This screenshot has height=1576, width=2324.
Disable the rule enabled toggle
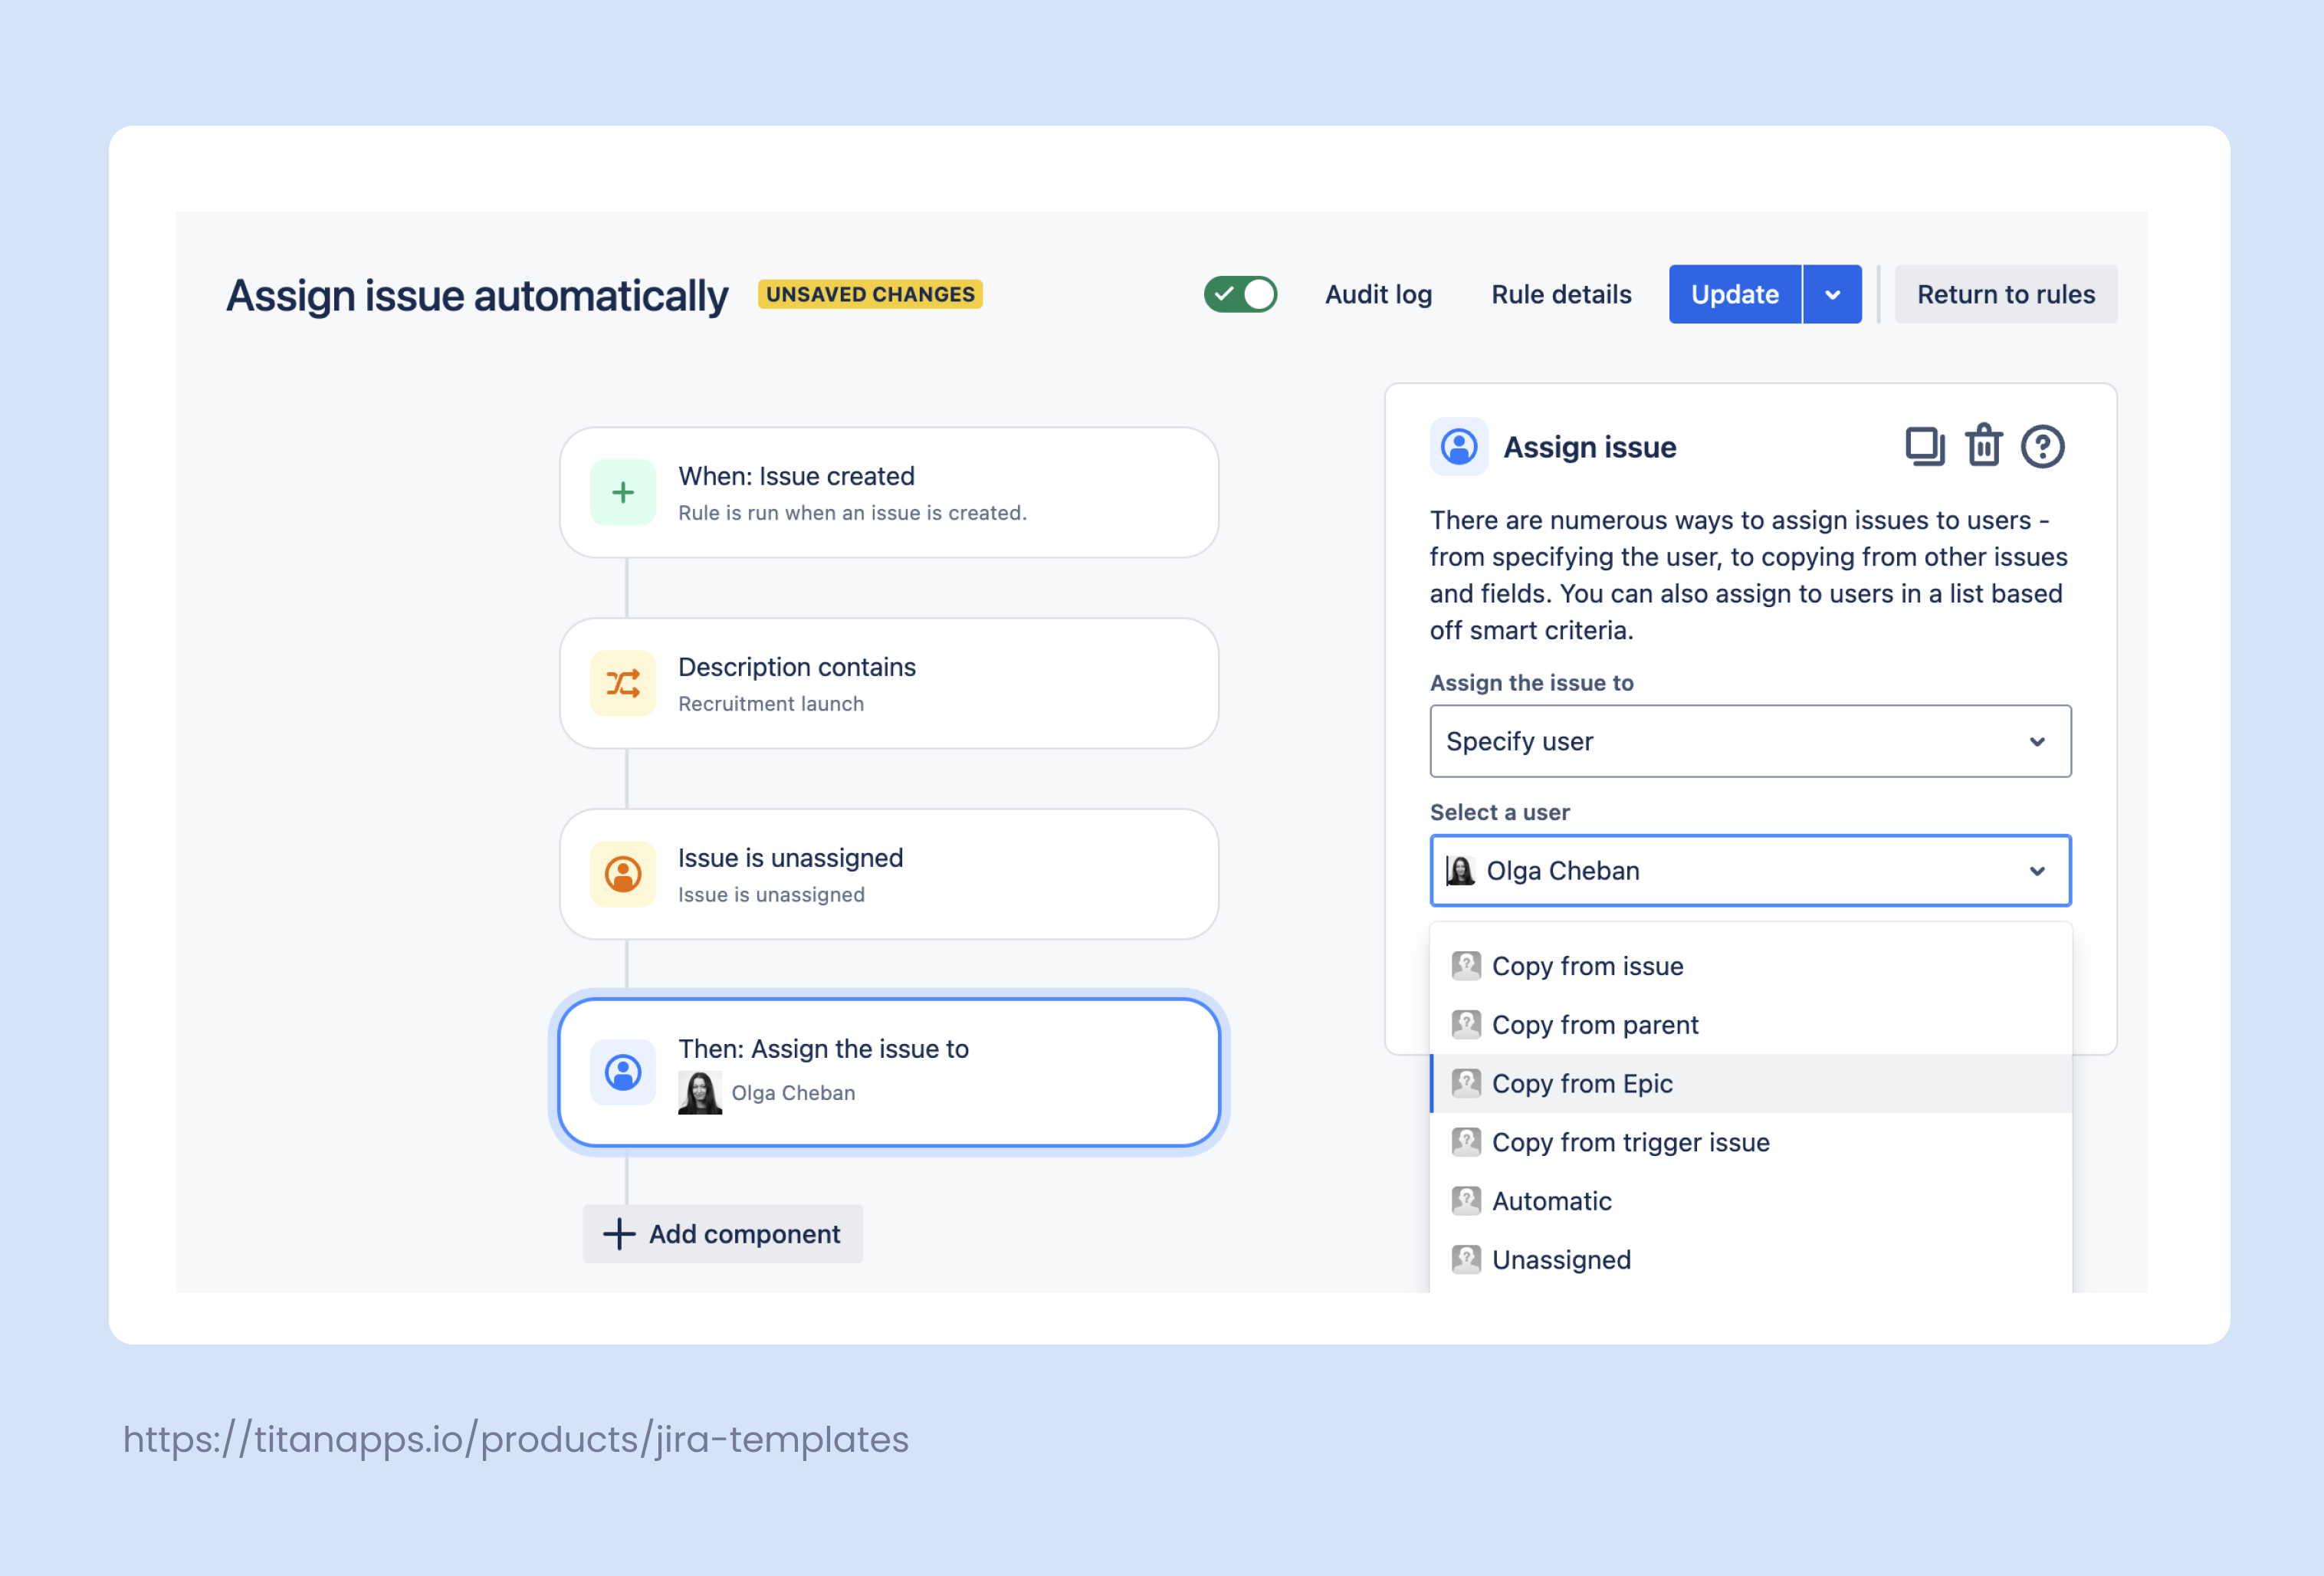point(1240,294)
